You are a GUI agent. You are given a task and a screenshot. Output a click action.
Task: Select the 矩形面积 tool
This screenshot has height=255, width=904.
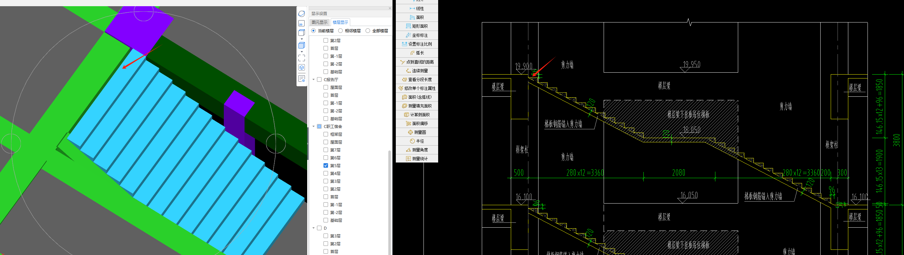click(x=417, y=26)
